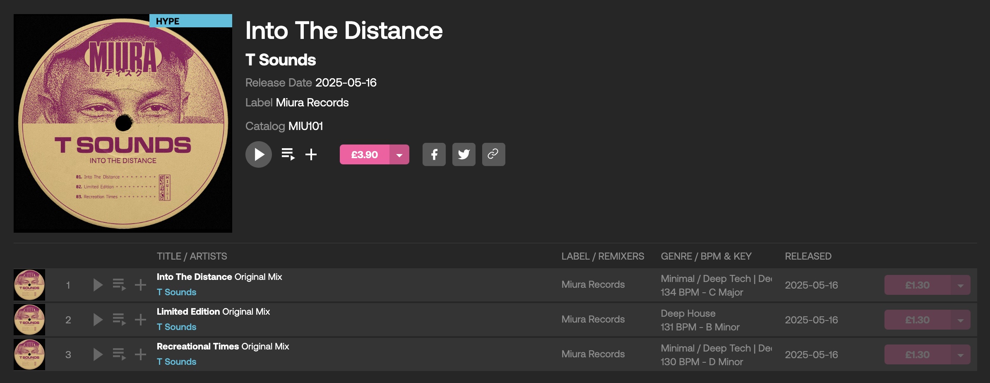Click the large release cover artwork

(x=123, y=123)
